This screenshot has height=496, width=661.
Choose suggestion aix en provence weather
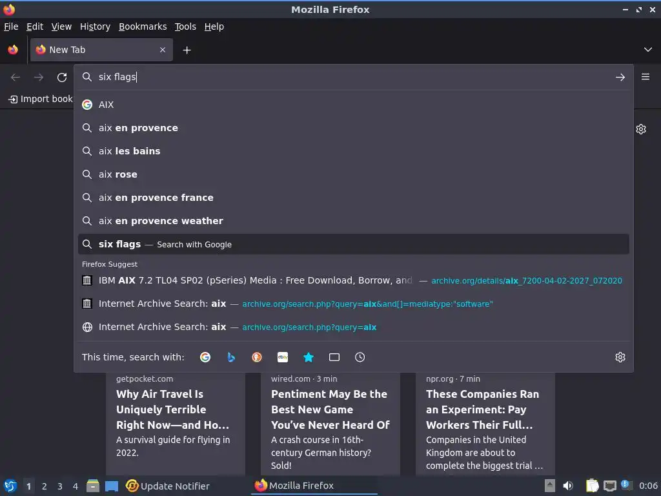pos(353,221)
